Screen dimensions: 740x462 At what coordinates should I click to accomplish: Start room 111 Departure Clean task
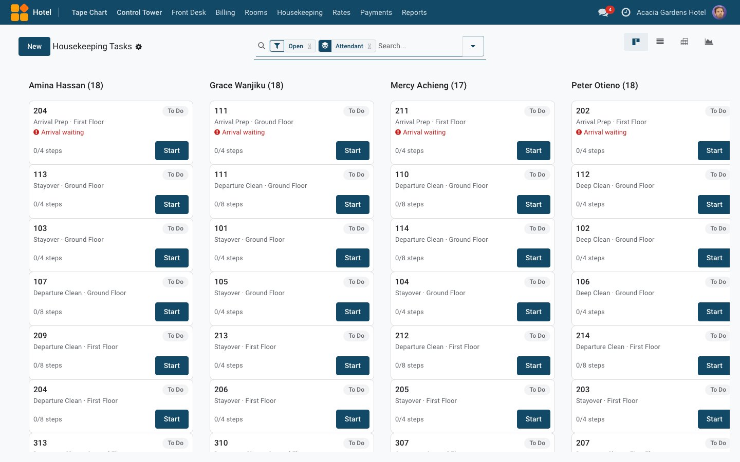coord(353,204)
